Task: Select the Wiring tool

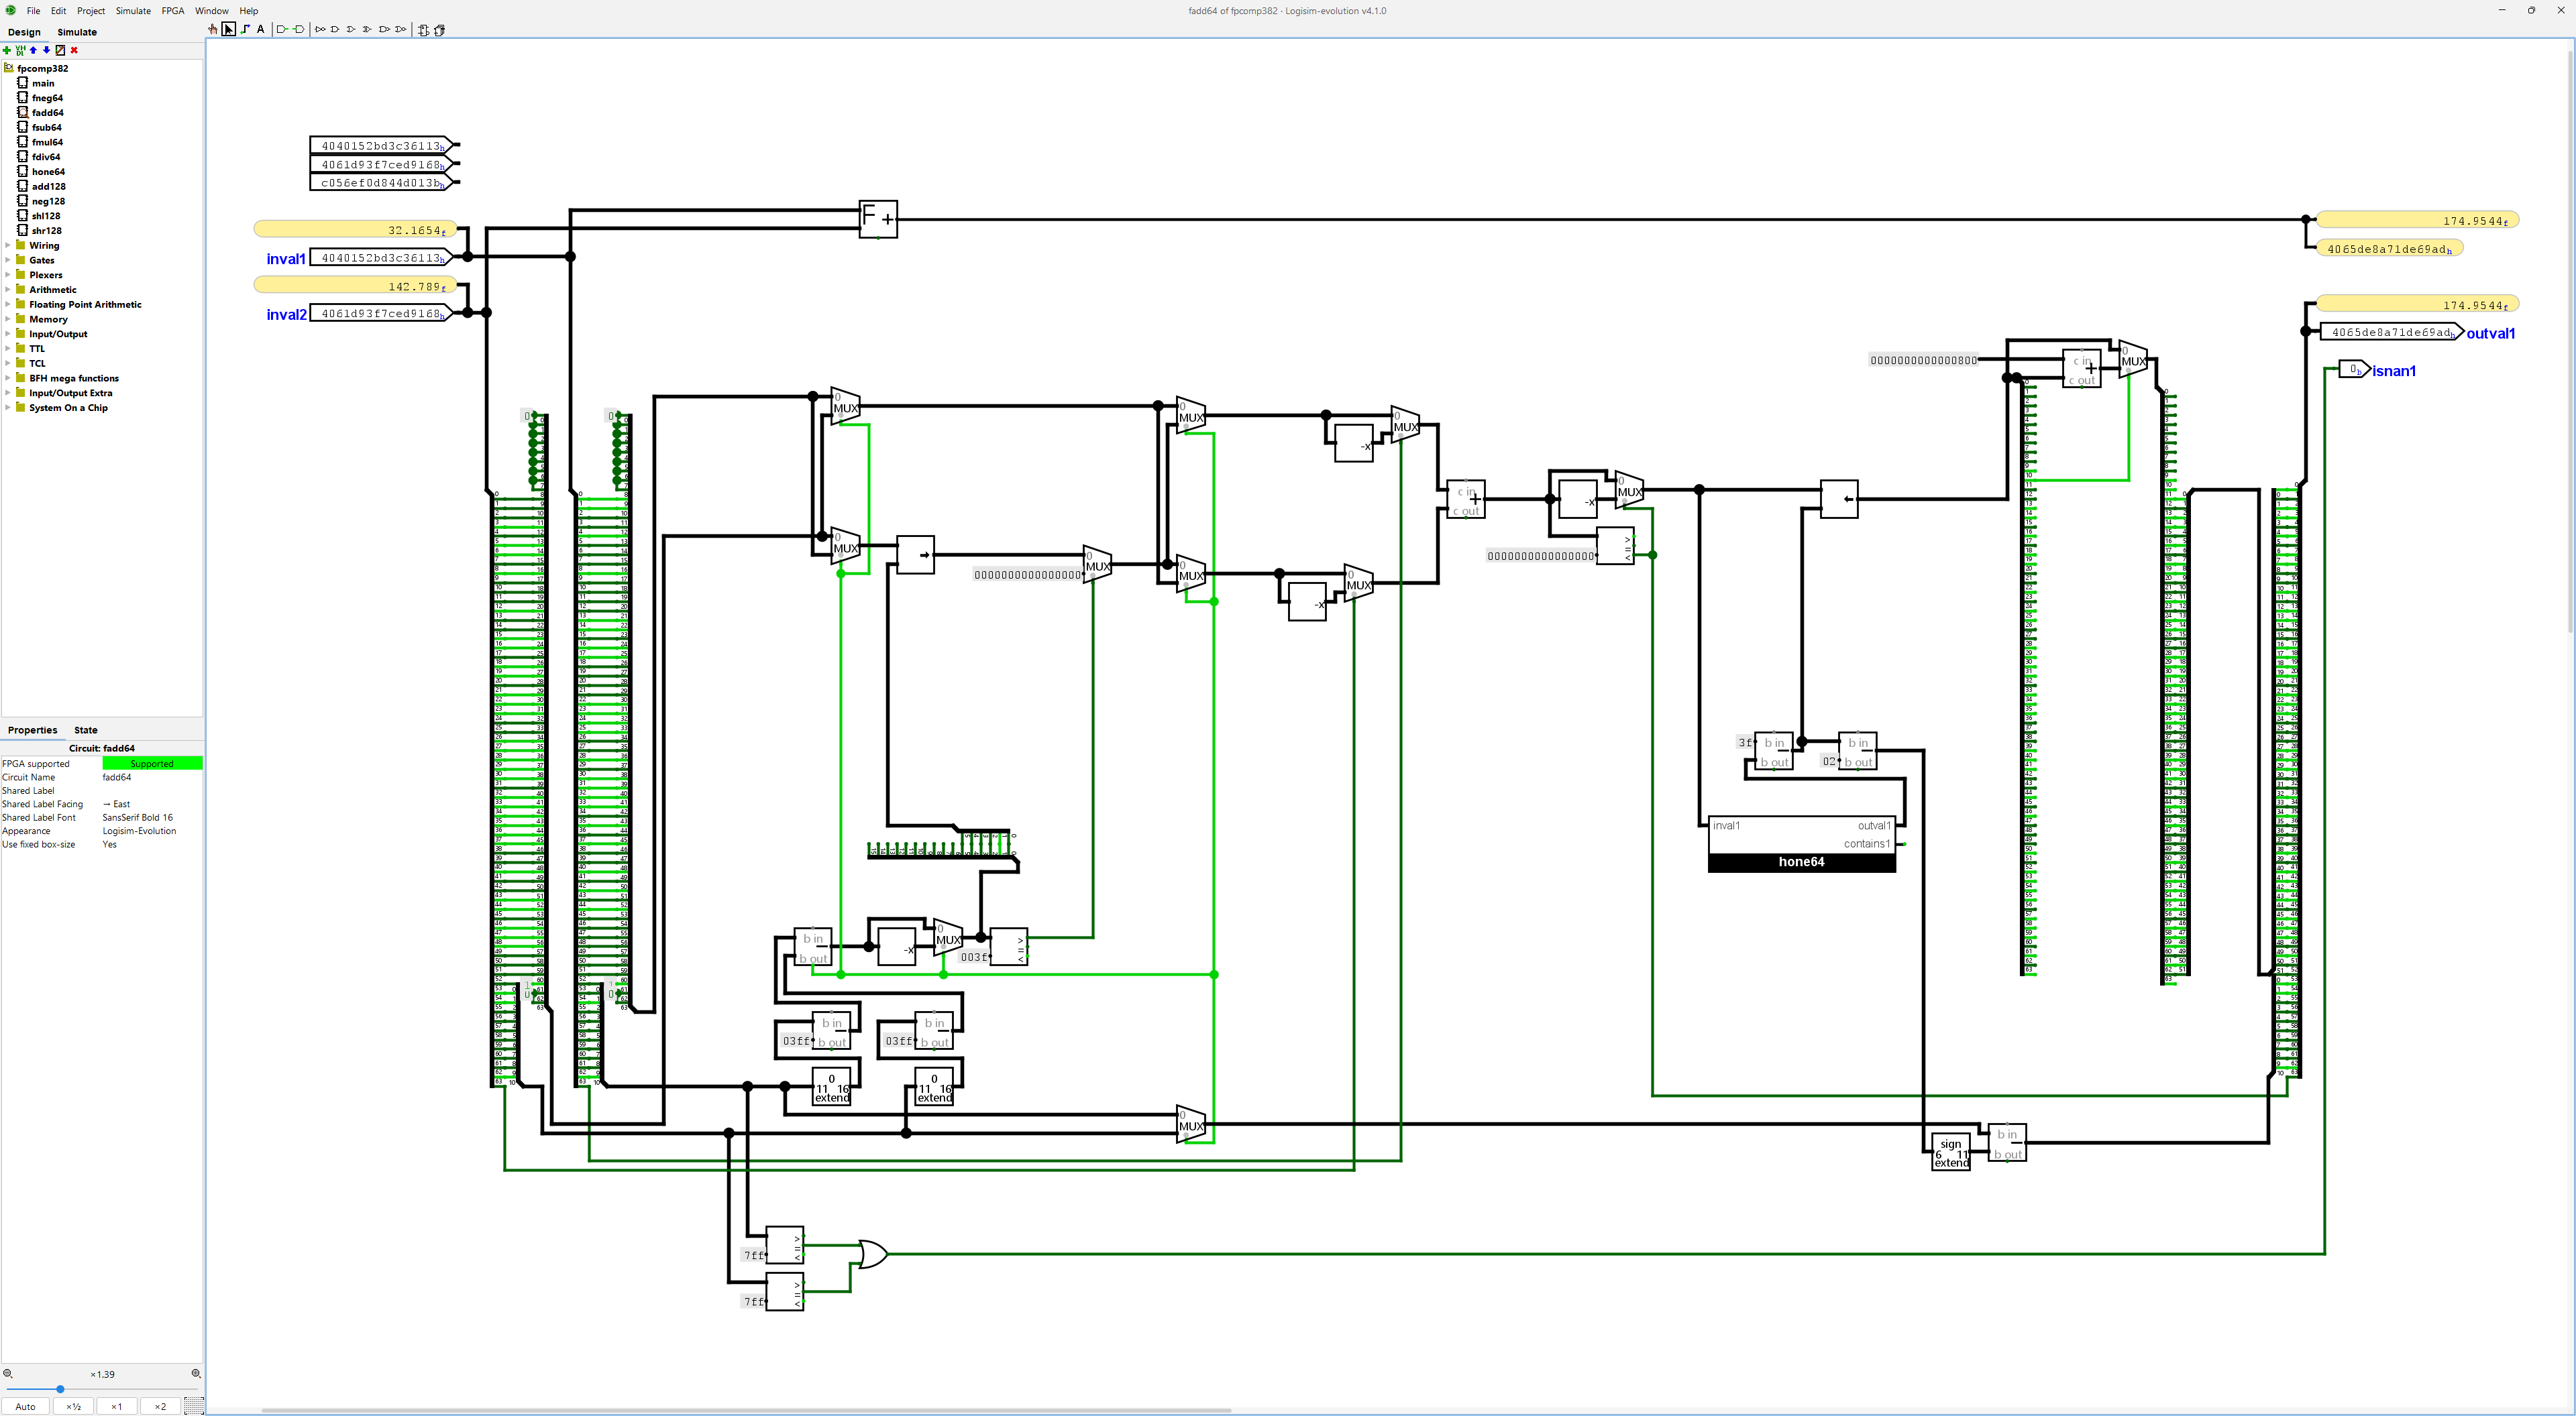Action: (245, 30)
